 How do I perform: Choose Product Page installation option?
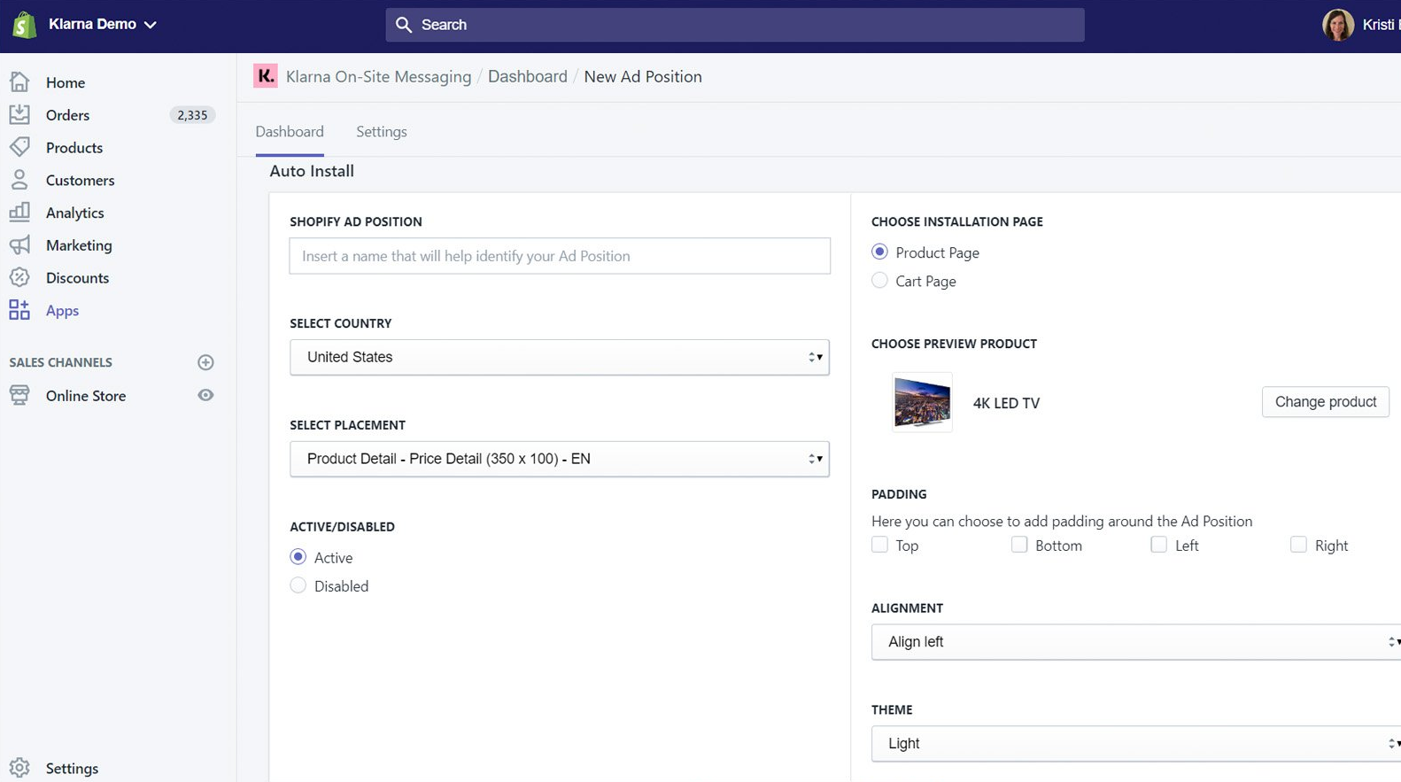(x=879, y=252)
